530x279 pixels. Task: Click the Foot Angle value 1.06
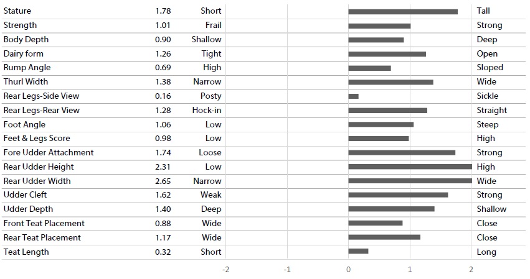163,124
